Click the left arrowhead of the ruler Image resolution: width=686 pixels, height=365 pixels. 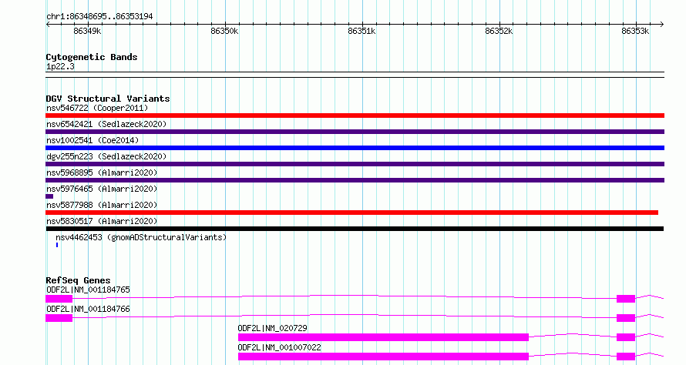tap(48, 25)
